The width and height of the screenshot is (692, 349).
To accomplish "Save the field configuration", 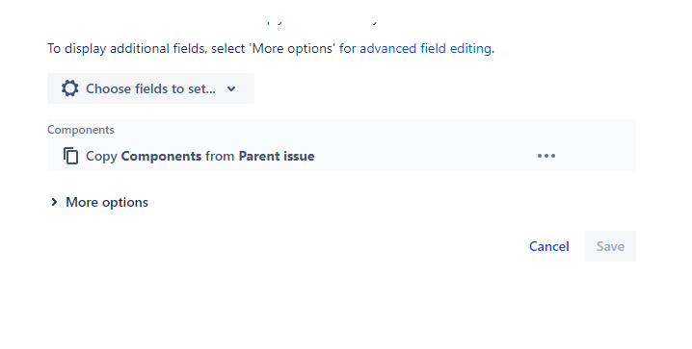I will (610, 246).
